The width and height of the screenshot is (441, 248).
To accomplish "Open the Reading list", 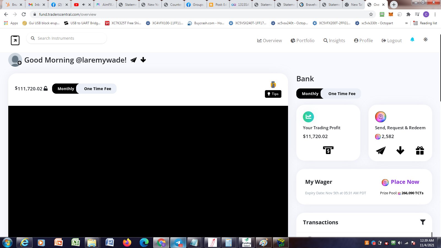I will pos(425,23).
